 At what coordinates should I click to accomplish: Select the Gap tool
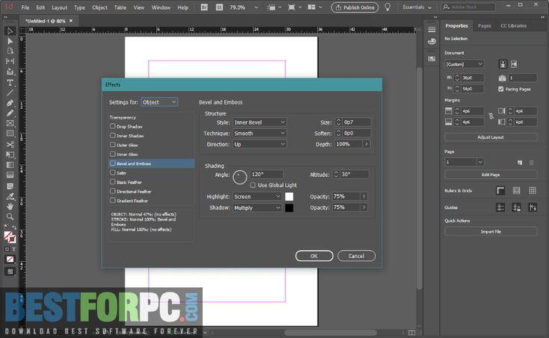(10, 61)
